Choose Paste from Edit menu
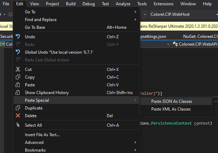Viewport: 218px width, 153px height. [77, 85]
